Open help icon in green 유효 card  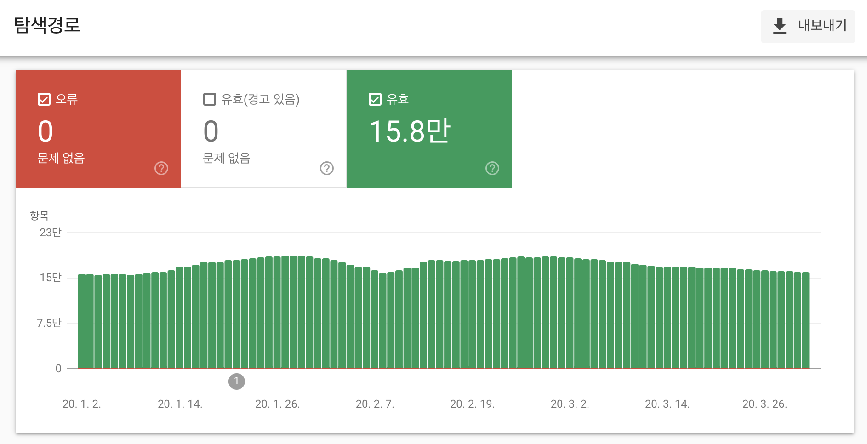492,168
